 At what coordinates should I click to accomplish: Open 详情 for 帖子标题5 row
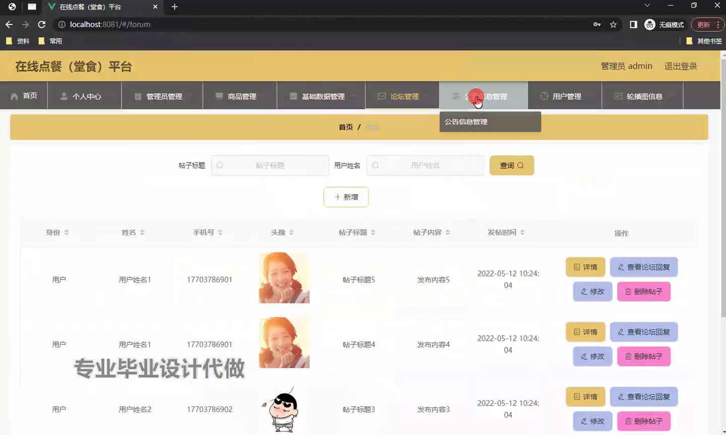point(585,267)
